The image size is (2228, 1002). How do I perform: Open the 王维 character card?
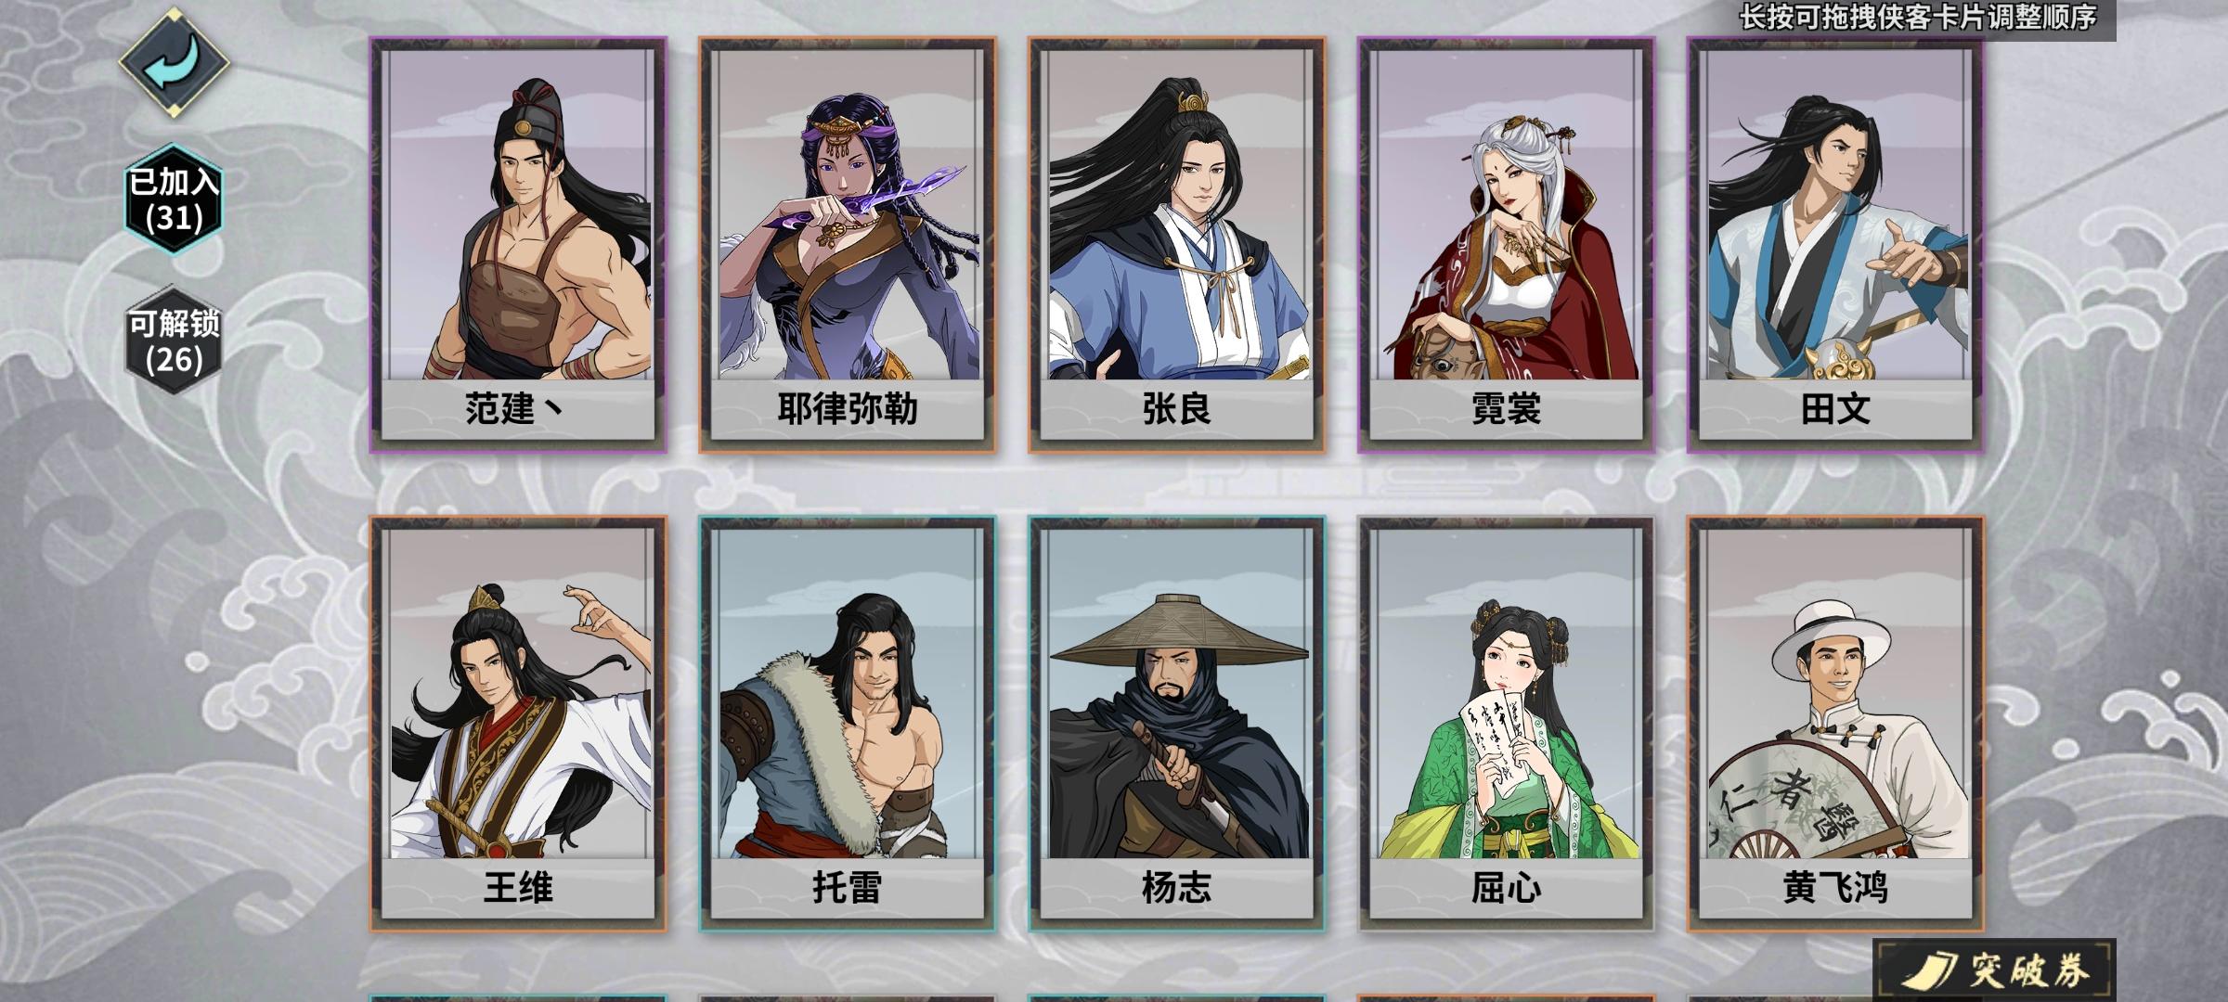coord(518,724)
